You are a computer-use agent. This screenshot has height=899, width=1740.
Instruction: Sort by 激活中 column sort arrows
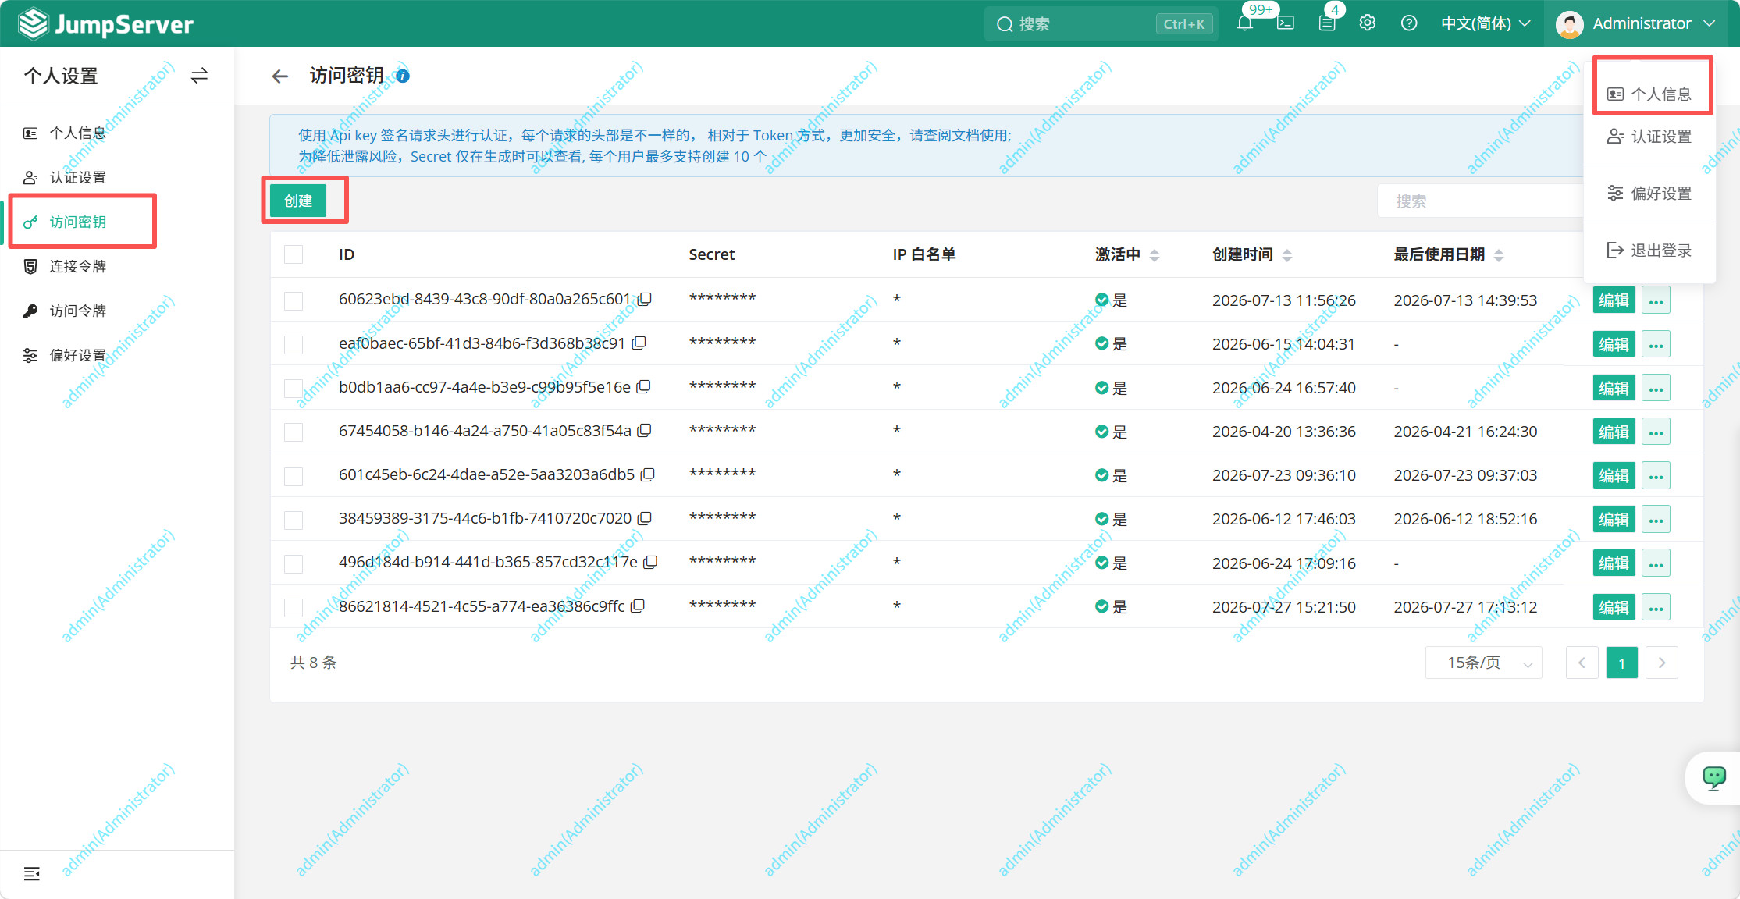click(x=1155, y=255)
